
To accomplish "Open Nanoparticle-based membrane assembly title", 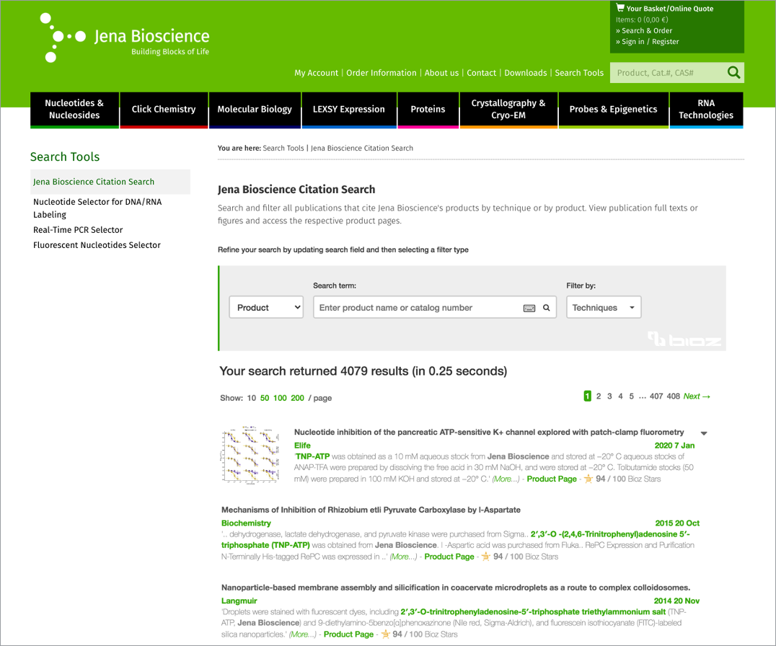I will coord(456,587).
